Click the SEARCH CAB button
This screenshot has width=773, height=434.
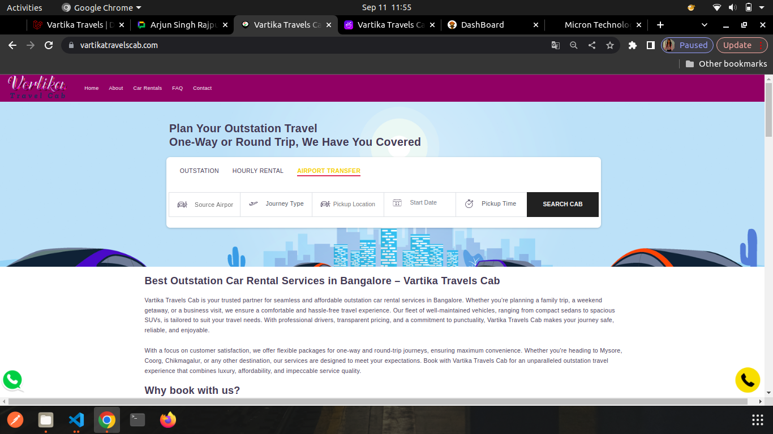click(x=562, y=204)
